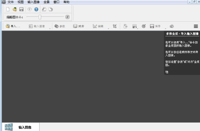Click the circular target/hotspot icon
200x131 pixels.
click(144, 26)
